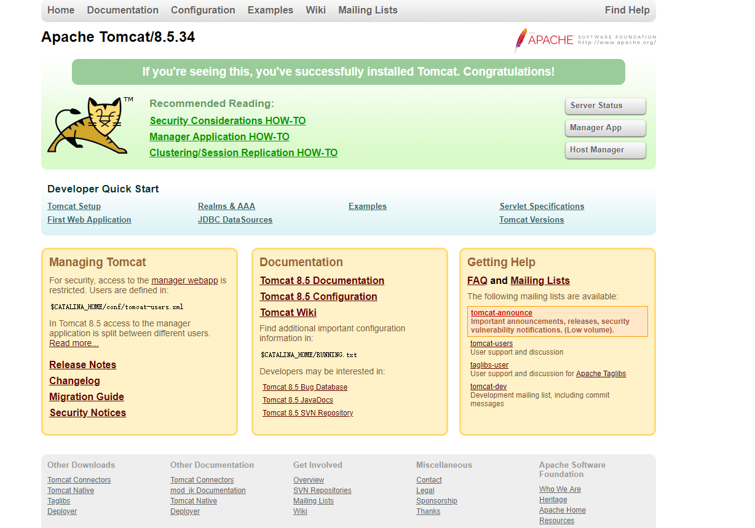Open Tomcat 8.5 JavaDocs link
755x528 pixels.
tap(298, 400)
